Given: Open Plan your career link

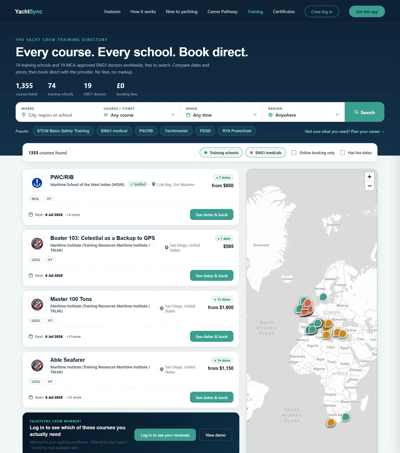Looking at the screenshot, I should tap(345, 131).
